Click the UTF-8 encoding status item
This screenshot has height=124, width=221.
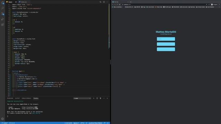[83, 123]
